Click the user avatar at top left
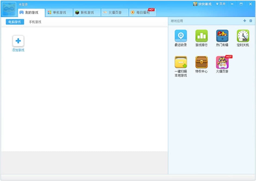 (x=9, y=9)
